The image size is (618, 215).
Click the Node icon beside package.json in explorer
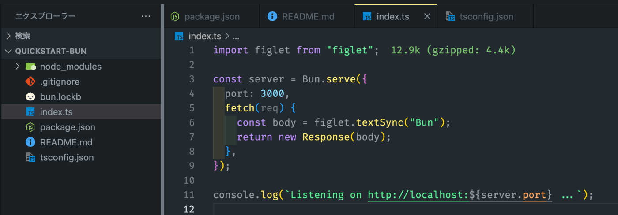[30, 127]
